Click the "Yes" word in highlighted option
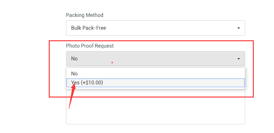The width and height of the screenshot is (274, 133). (x=75, y=83)
